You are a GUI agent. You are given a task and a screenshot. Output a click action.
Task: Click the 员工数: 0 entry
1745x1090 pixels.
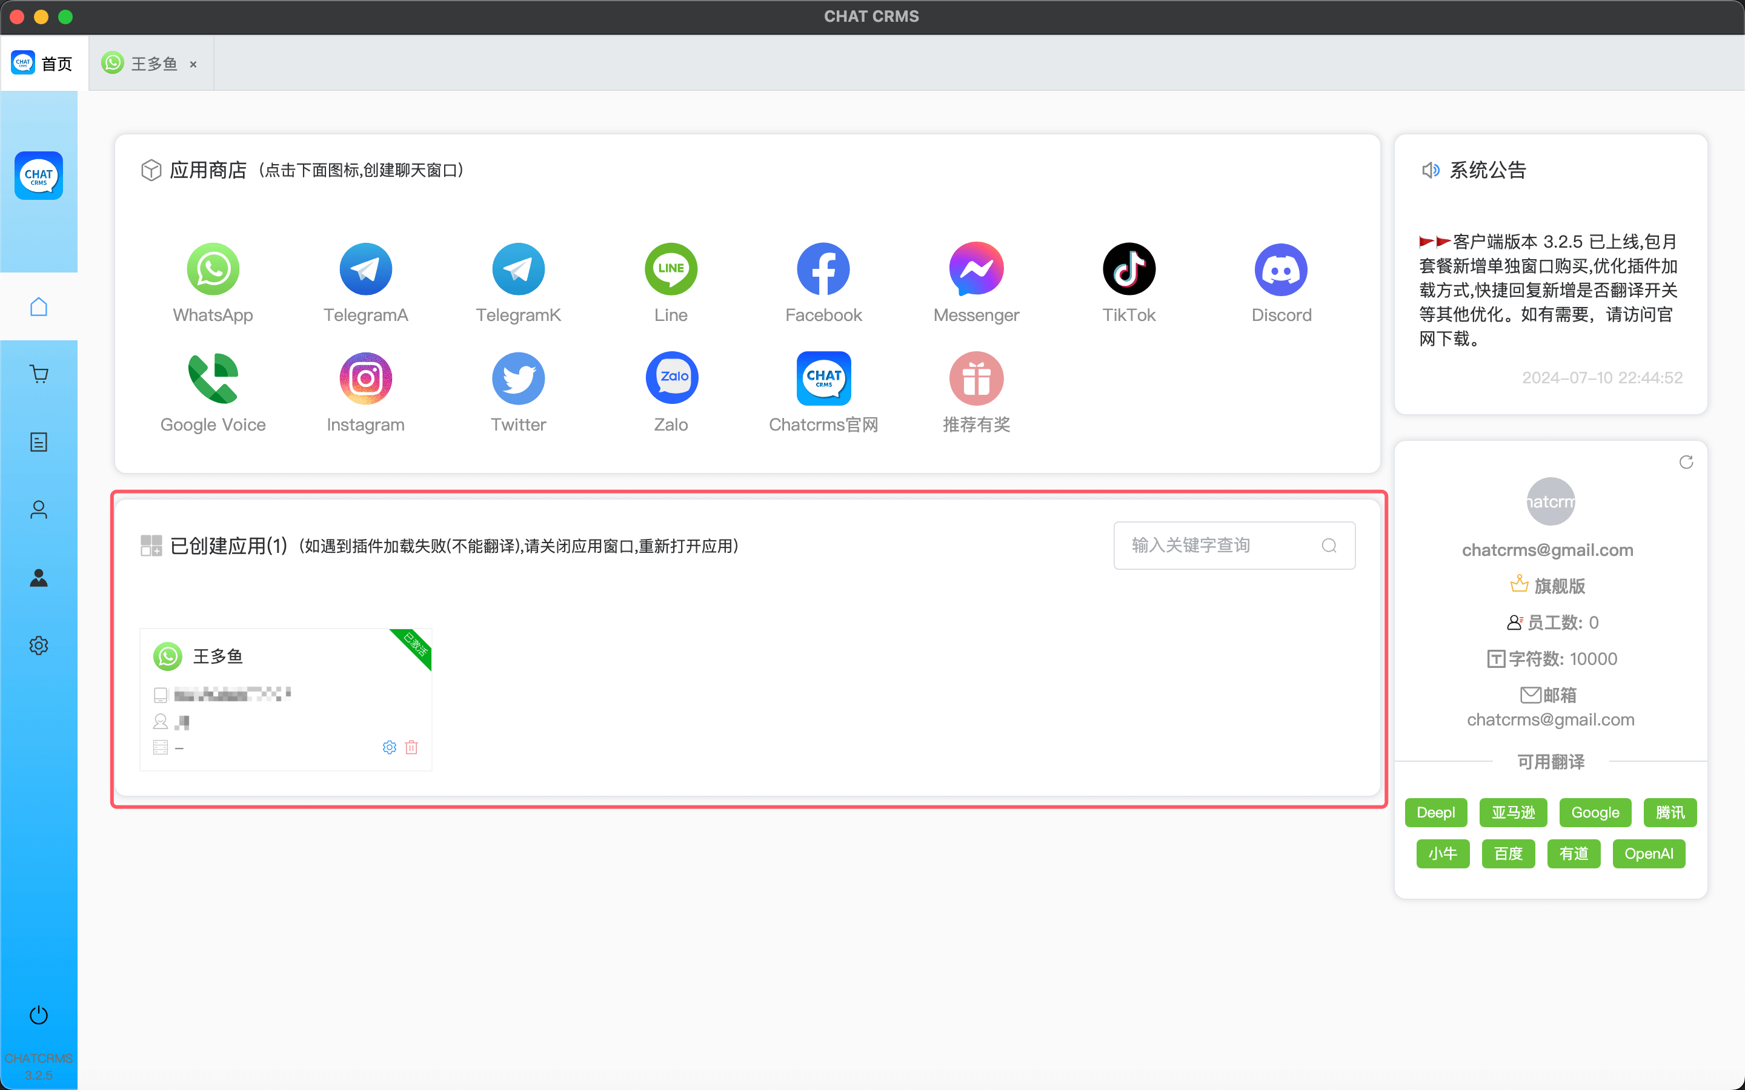tap(1552, 622)
